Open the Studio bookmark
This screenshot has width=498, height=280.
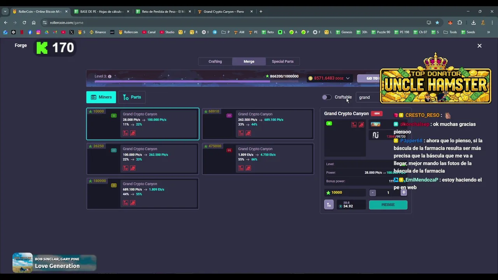pyautogui.click(x=167, y=32)
